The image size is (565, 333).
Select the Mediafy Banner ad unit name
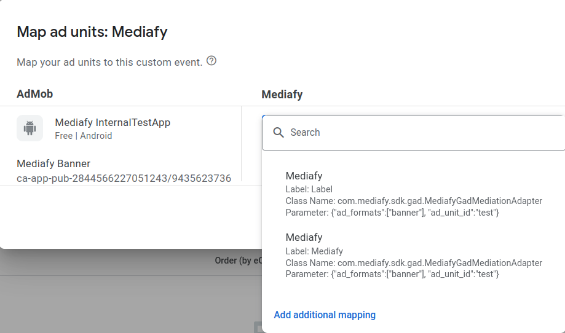coord(53,163)
